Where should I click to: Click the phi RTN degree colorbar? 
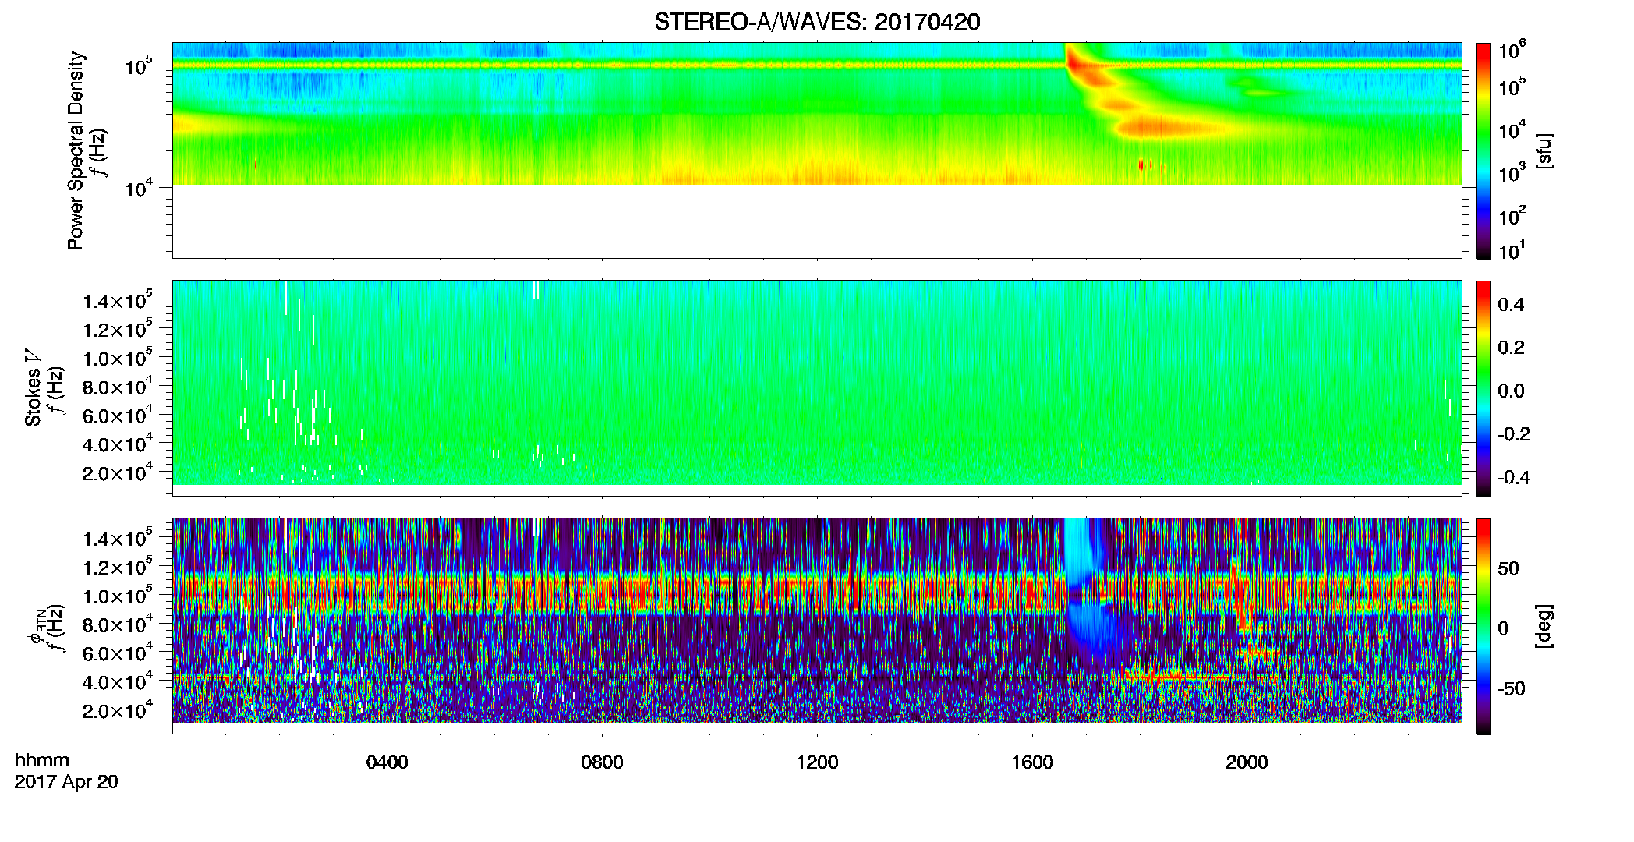(x=1483, y=626)
